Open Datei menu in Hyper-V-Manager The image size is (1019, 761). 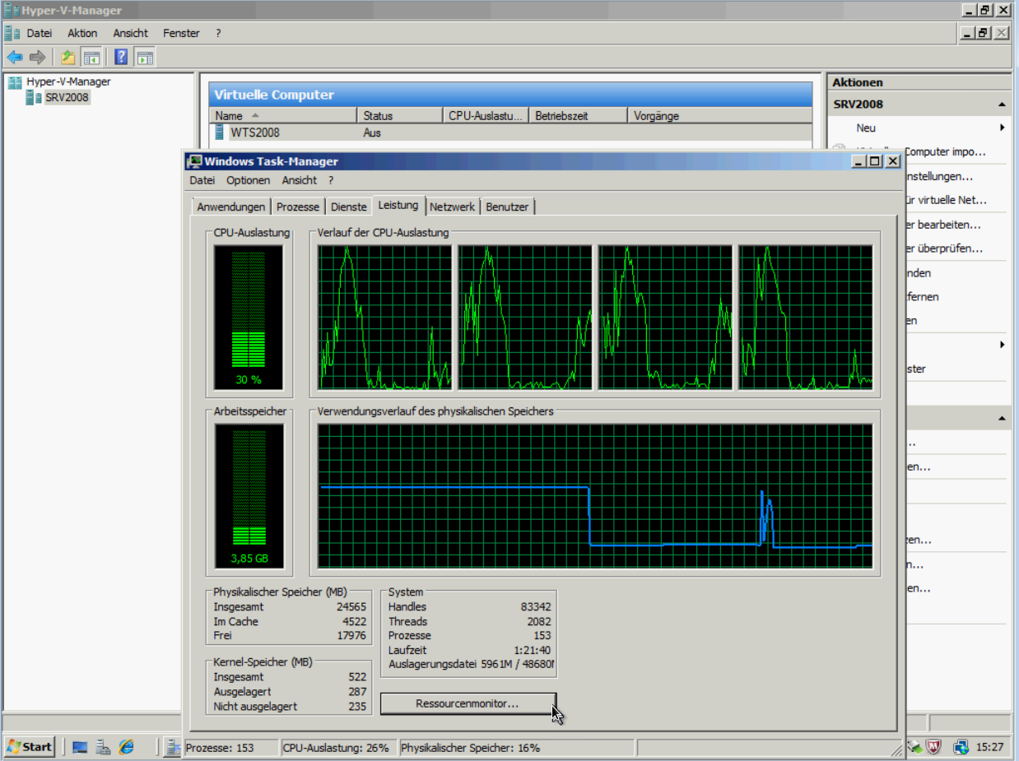coord(40,33)
